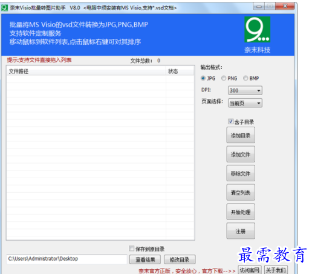Click the output path field showing Desktop

67,259
